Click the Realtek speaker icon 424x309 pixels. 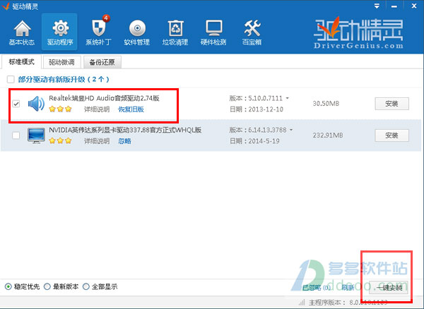click(x=36, y=104)
